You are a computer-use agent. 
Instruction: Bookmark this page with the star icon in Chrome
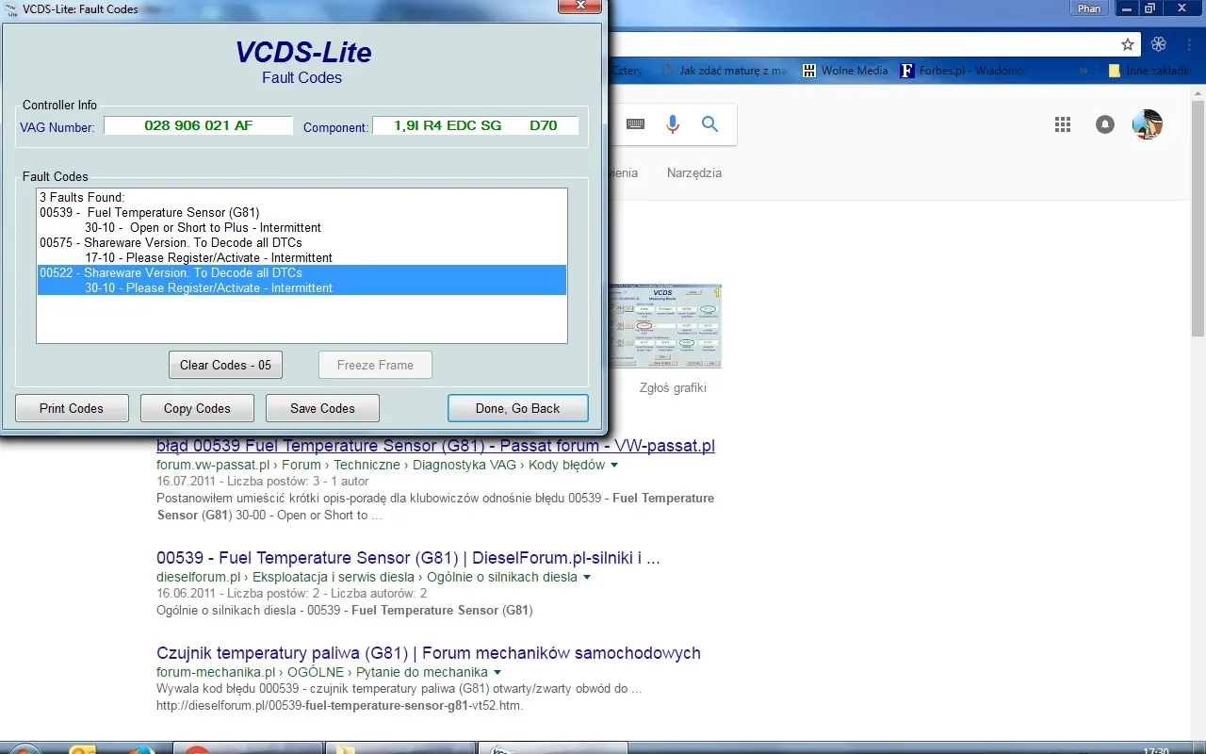1128,44
